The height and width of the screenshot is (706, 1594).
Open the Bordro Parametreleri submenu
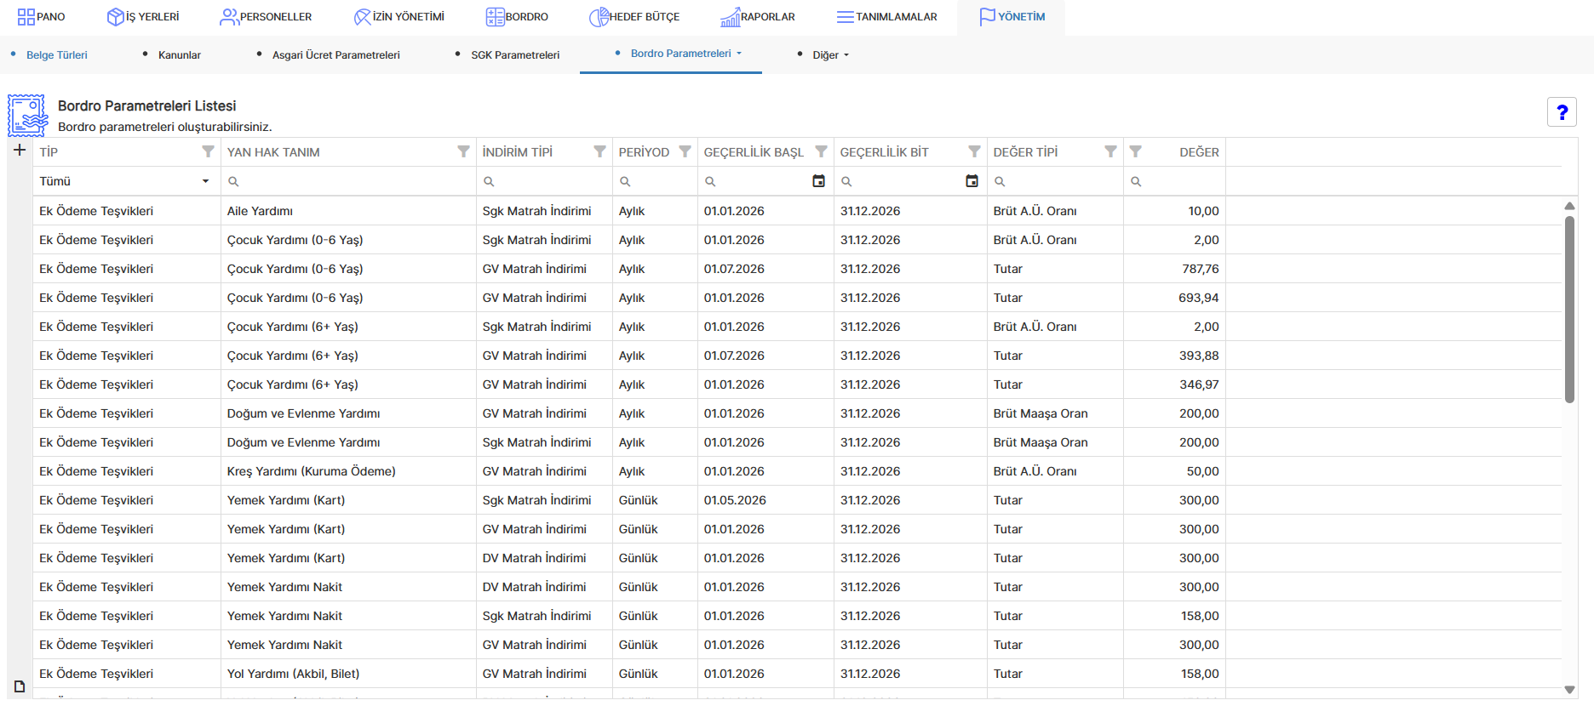[686, 54]
